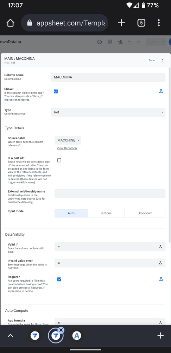This screenshot has width=171, height=353.
Task: Uncheck the Require? checkbox
Action: click(59, 280)
